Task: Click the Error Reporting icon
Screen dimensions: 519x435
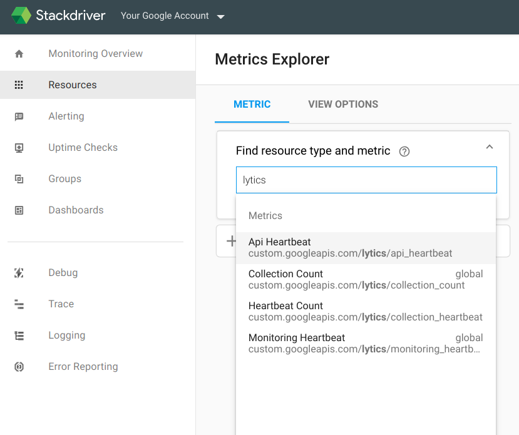Action: pos(19,367)
